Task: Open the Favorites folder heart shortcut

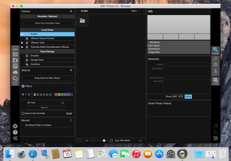Action: pyautogui.click(x=15, y=60)
